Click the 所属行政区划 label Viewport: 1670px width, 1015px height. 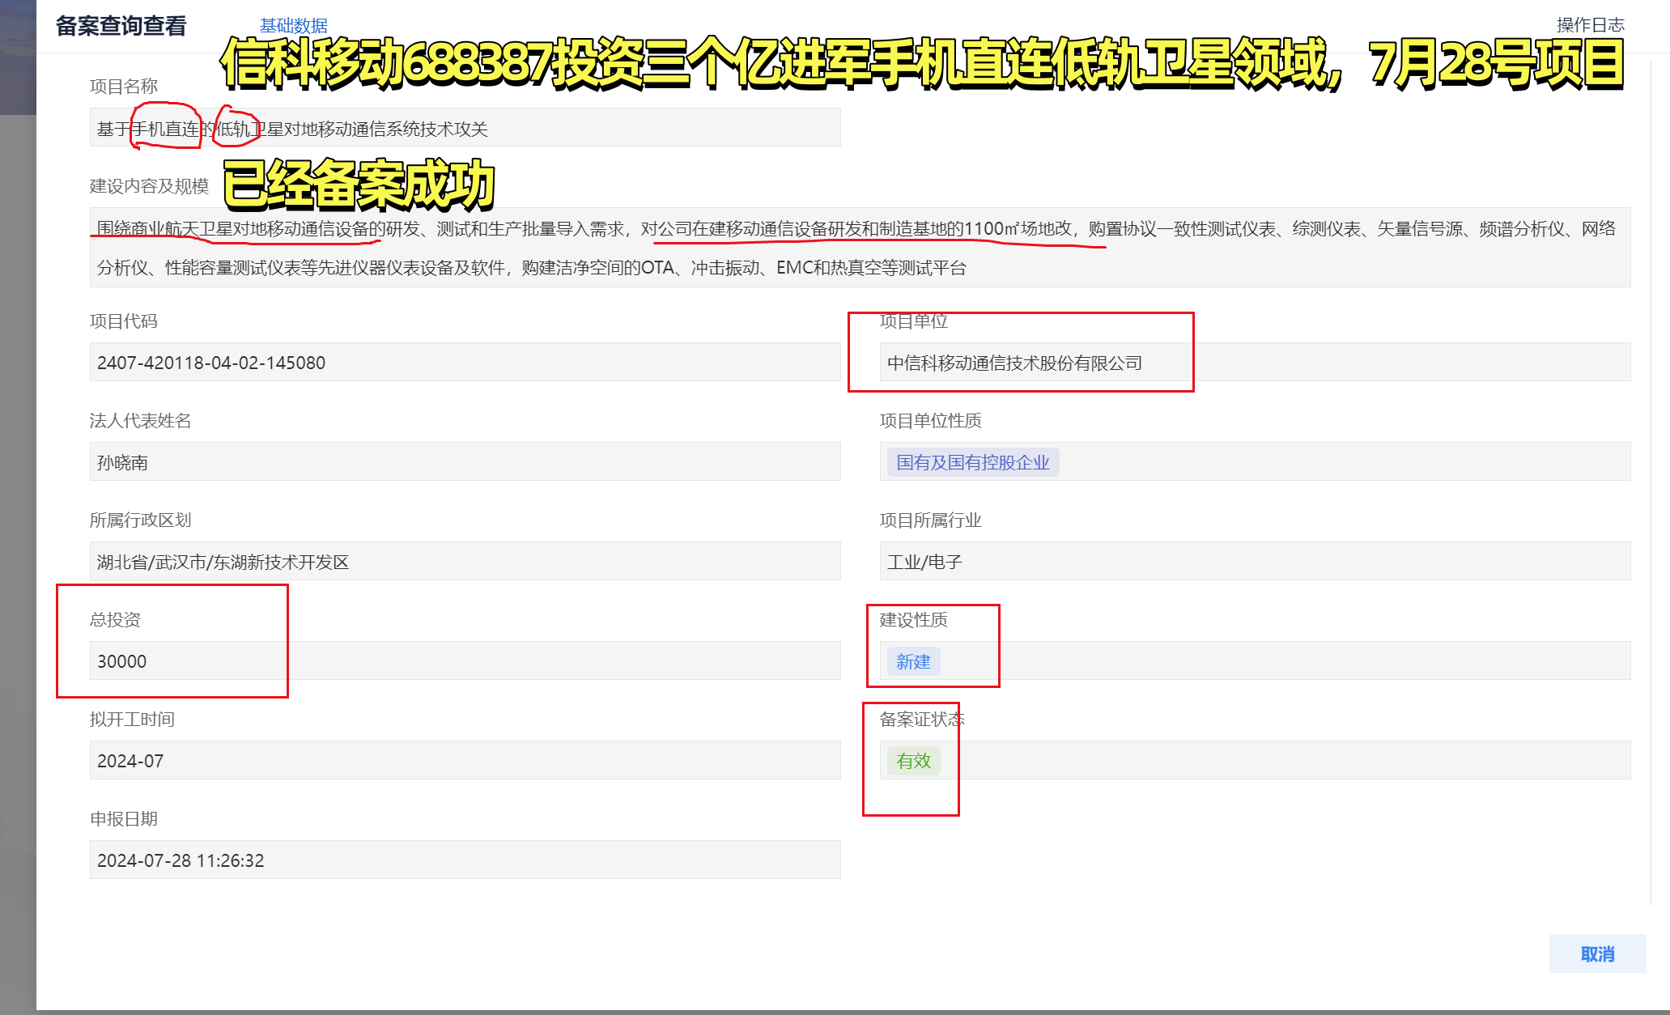pos(140,520)
